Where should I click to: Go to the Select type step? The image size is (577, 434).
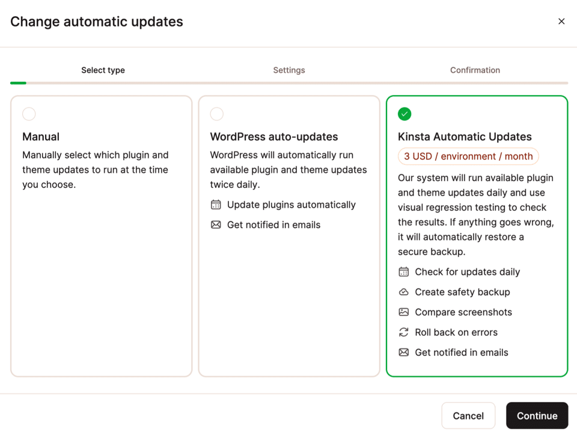103,70
